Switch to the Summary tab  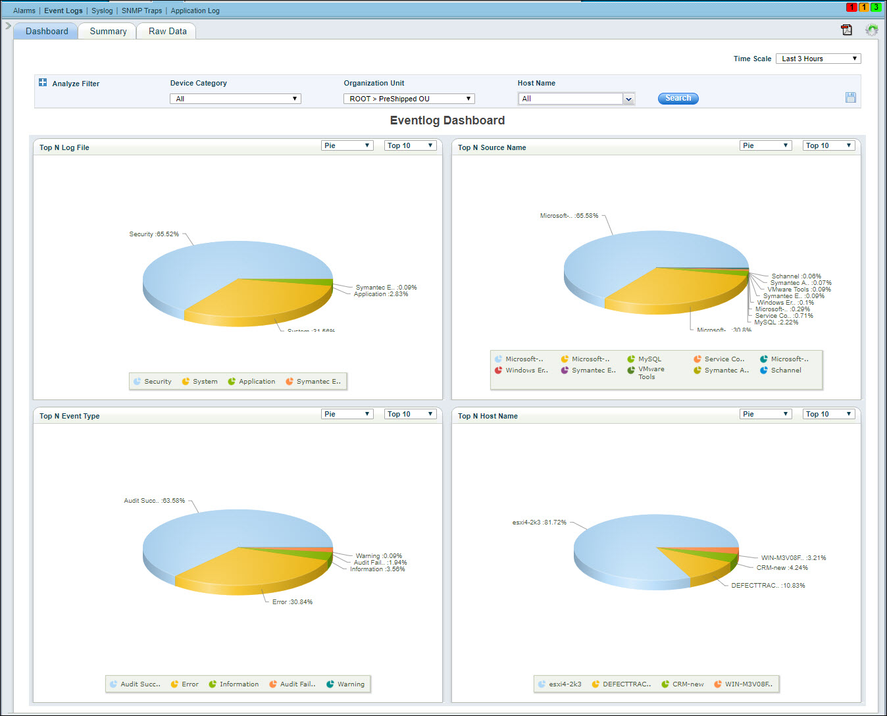[x=108, y=31]
